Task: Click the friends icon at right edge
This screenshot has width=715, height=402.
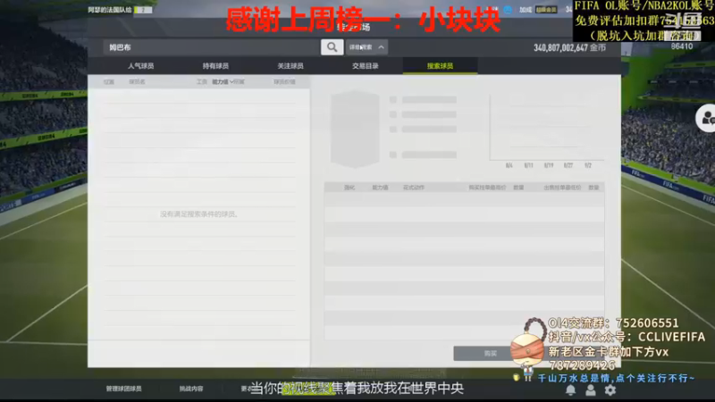Action: click(x=706, y=119)
